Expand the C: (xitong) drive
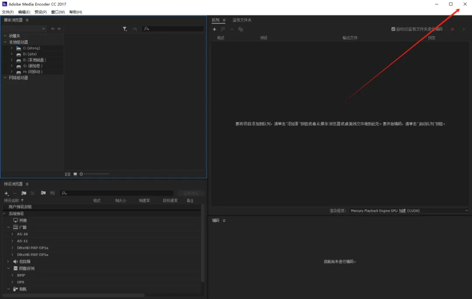 [12, 48]
